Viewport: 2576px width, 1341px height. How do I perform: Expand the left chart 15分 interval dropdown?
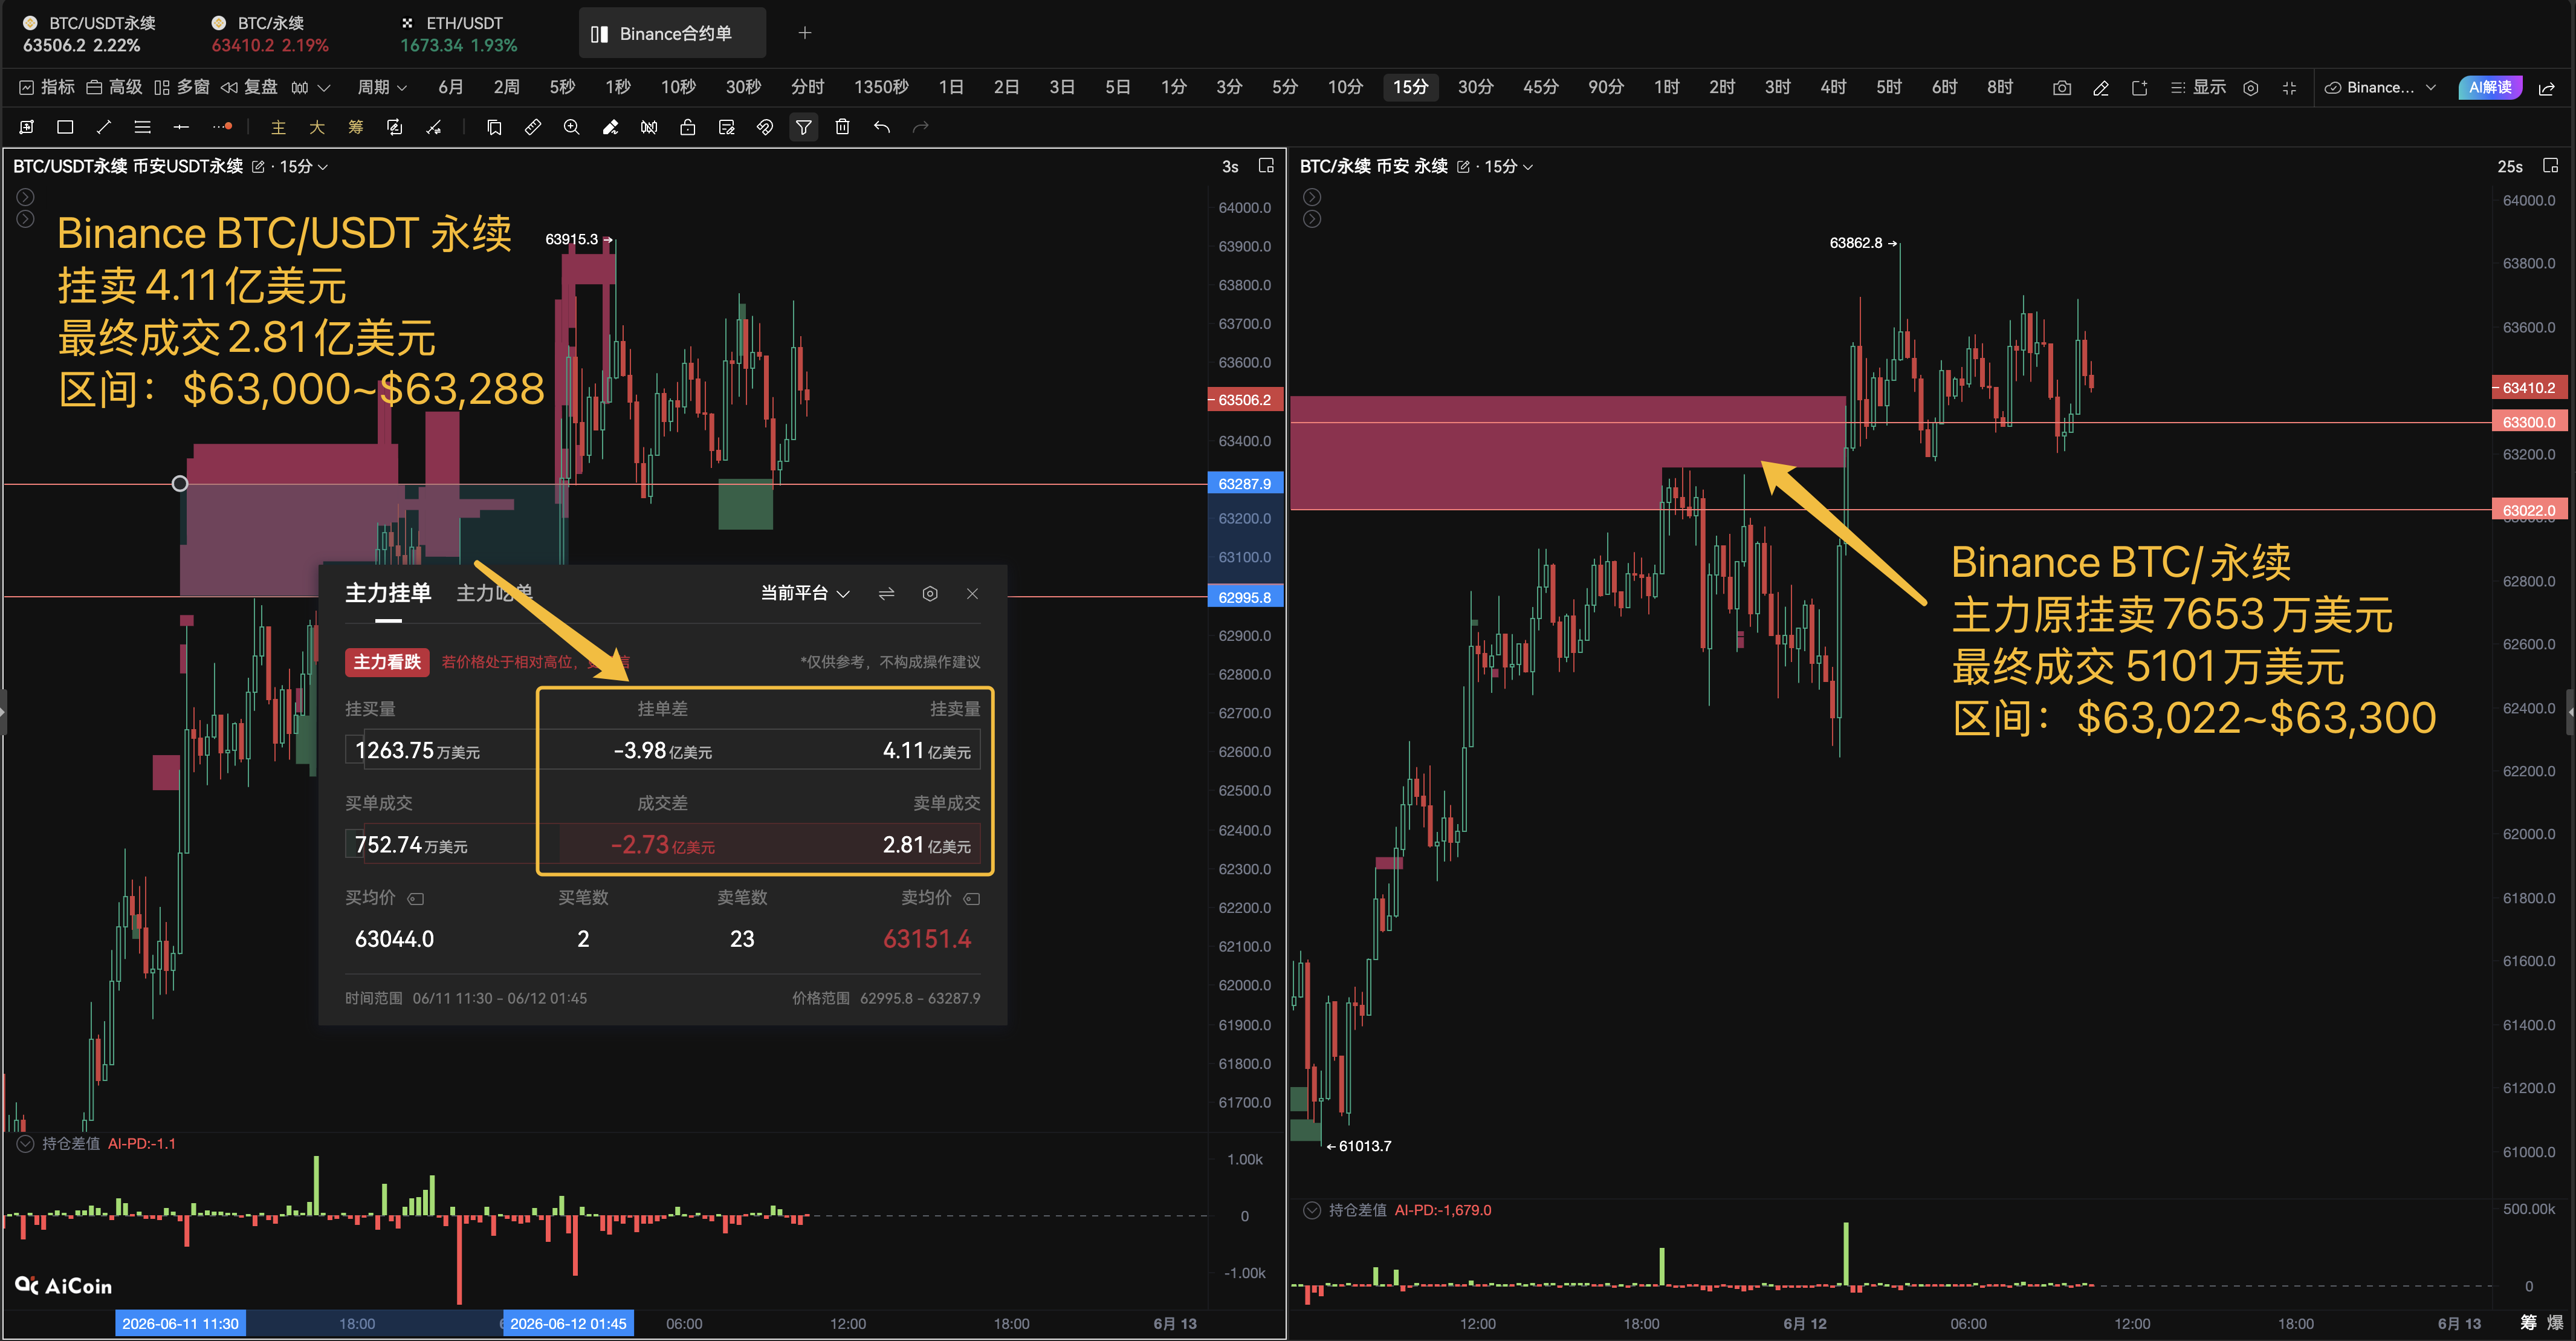[304, 167]
